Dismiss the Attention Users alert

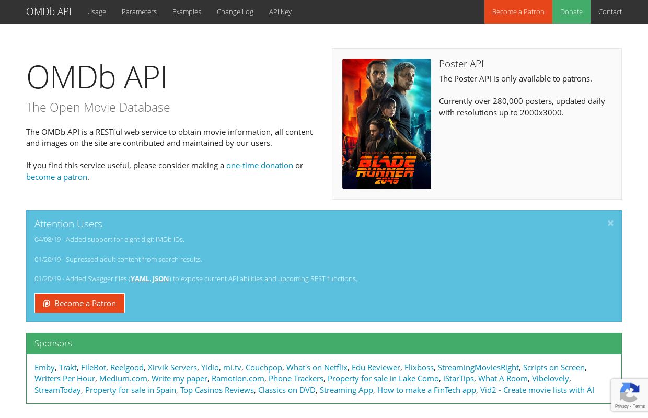610,223
